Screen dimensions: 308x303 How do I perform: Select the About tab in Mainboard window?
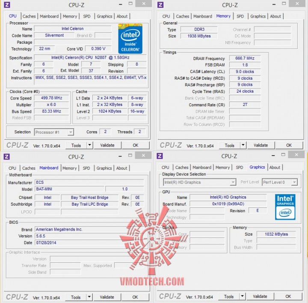pyautogui.click(x=121, y=168)
